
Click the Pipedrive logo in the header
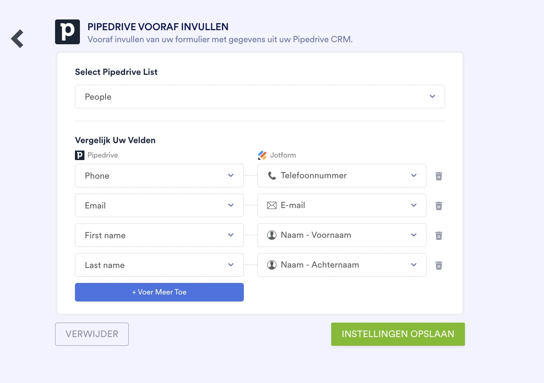point(67,31)
